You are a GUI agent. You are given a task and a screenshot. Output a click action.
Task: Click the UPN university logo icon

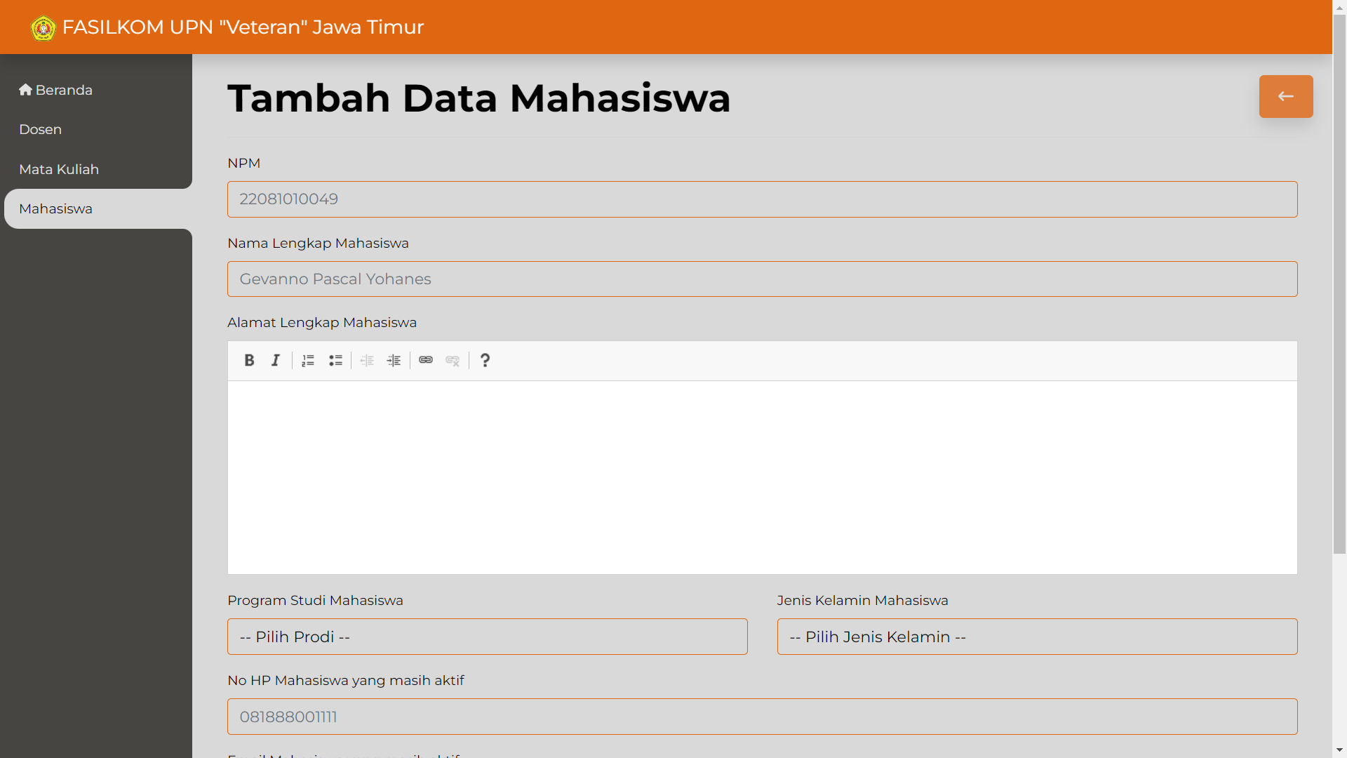point(43,28)
